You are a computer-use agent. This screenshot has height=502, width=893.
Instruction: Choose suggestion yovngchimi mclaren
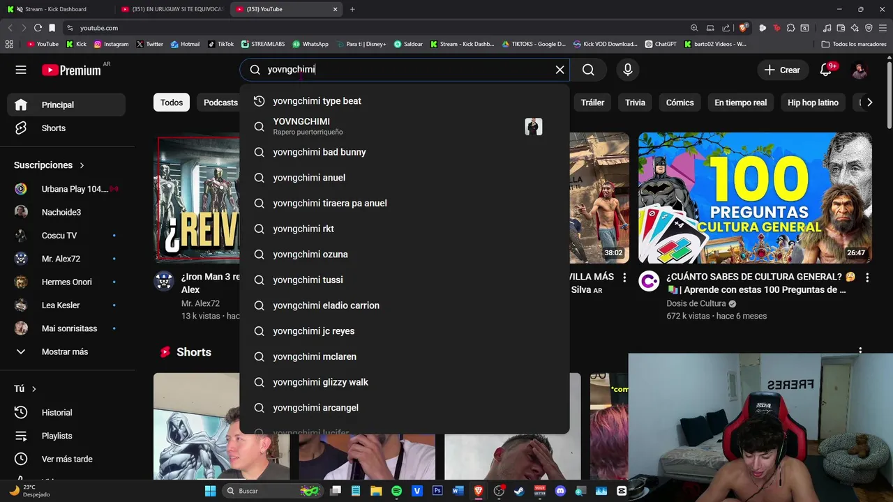coord(405,356)
